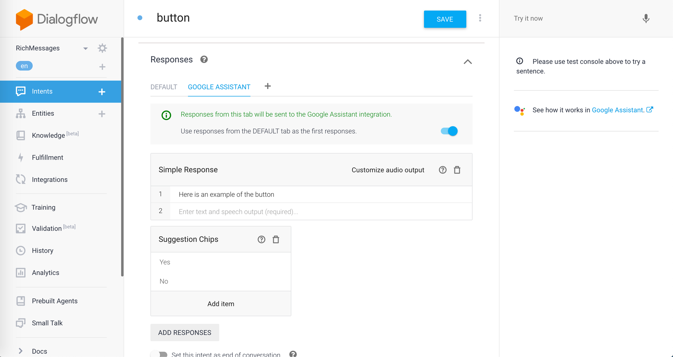This screenshot has width=673, height=357.
Task: Create new intent with plus icon
Action: (x=102, y=92)
